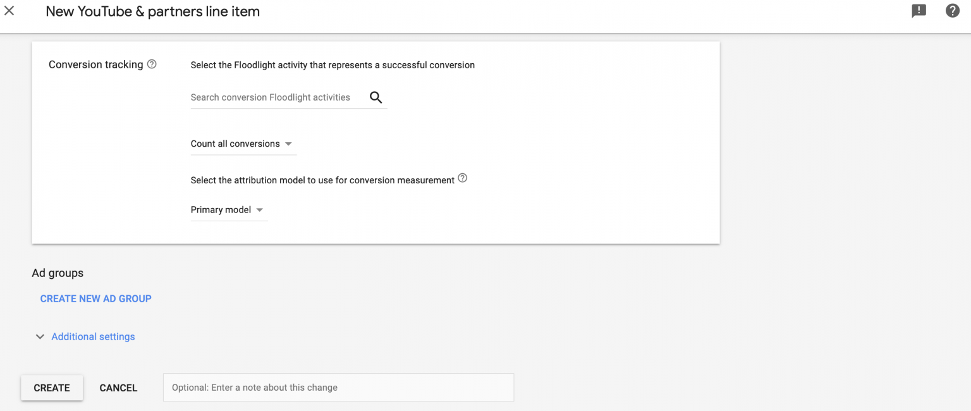Cancel the new line item
The height and width of the screenshot is (411, 971).
tap(118, 388)
